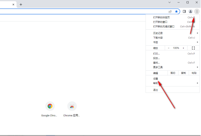Select 打开新的窗口 menu item
Image resolution: width=201 pixels, height=136 pixels.
pos(173,22)
